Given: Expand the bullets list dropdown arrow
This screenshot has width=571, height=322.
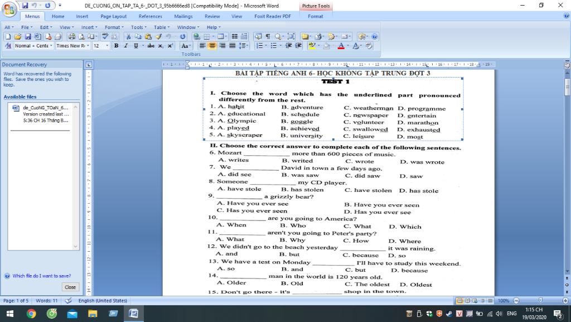Looking at the screenshot, I should pyautogui.click(x=280, y=46).
